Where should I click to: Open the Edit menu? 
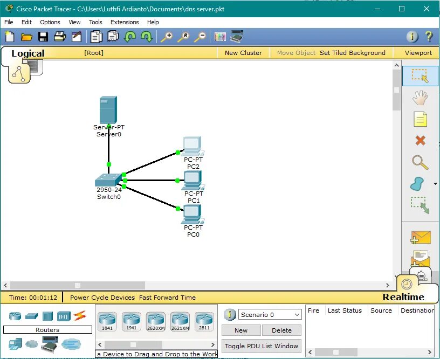pos(26,22)
